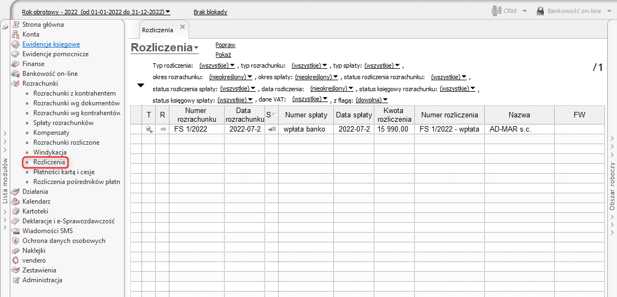Click the Administracja module icon
This screenshot has width=617, height=297.
coord(15,280)
